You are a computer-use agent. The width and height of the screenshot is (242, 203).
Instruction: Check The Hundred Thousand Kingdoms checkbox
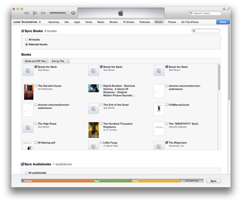101,123
